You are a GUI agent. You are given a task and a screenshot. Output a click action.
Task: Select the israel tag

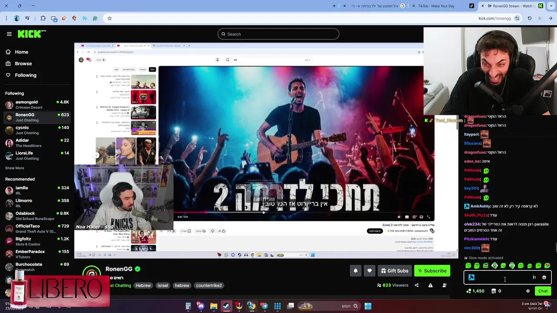click(162, 286)
